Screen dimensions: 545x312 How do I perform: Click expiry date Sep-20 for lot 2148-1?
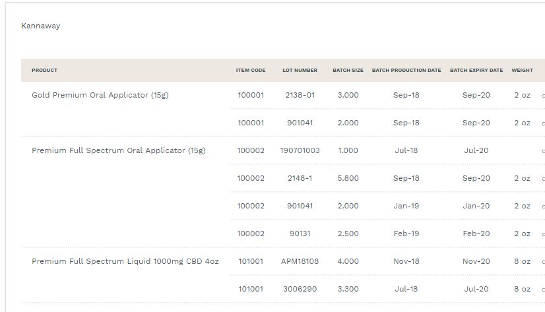click(476, 178)
